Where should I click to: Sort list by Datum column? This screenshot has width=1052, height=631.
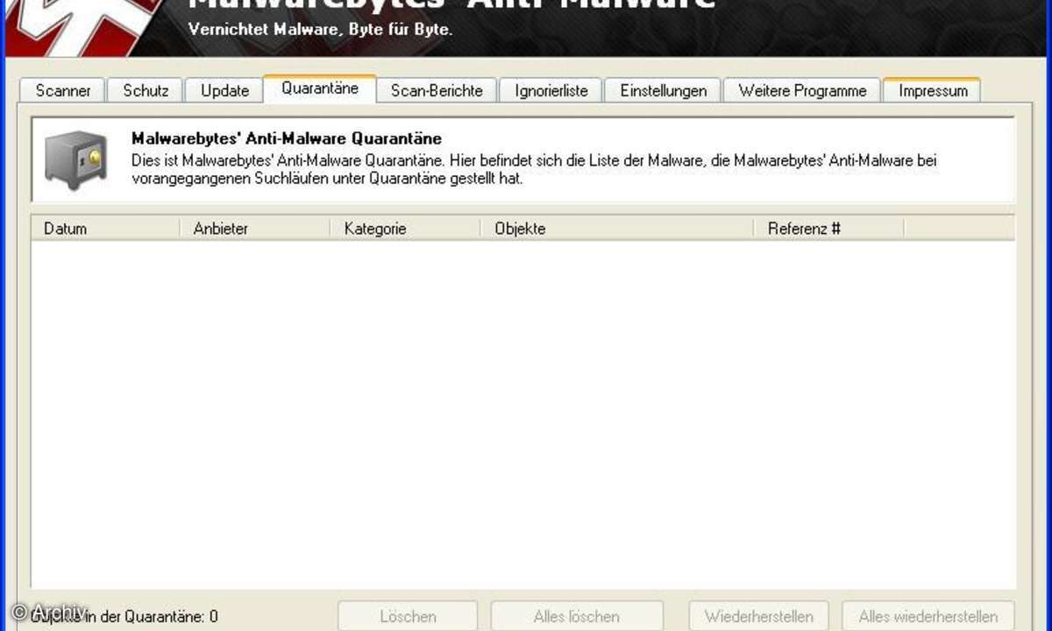105,229
